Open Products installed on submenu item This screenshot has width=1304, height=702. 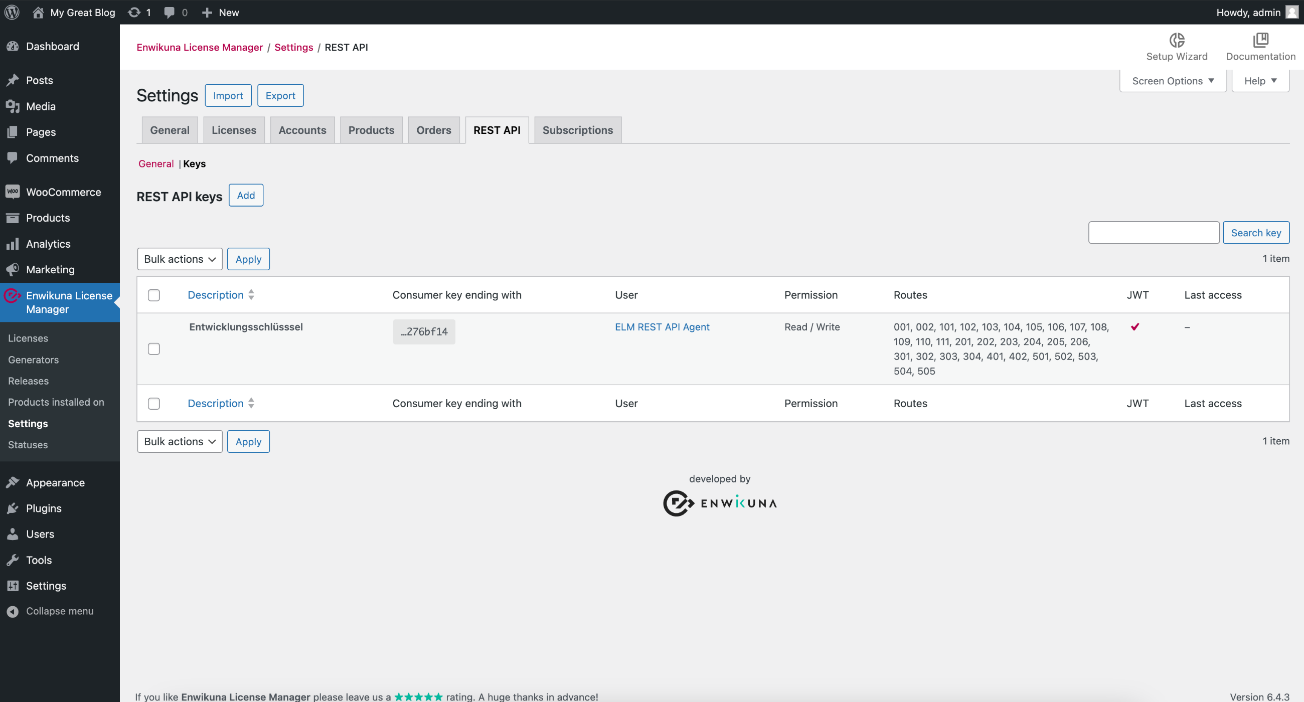[x=56, y=402]
